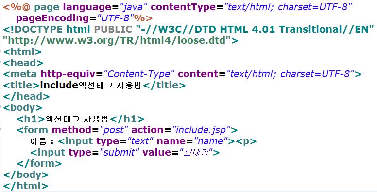Click the 'PUBLIC' keyword in the DOCTYPE
This screenshot has height=192, width=377.
pos(113,29)
